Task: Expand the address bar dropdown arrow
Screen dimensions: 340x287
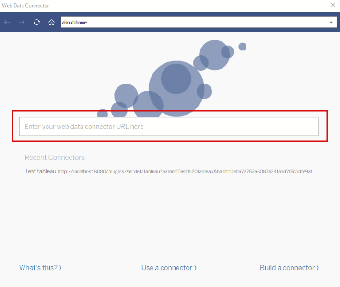Action: pyautogui.click(x=331, y=22)
